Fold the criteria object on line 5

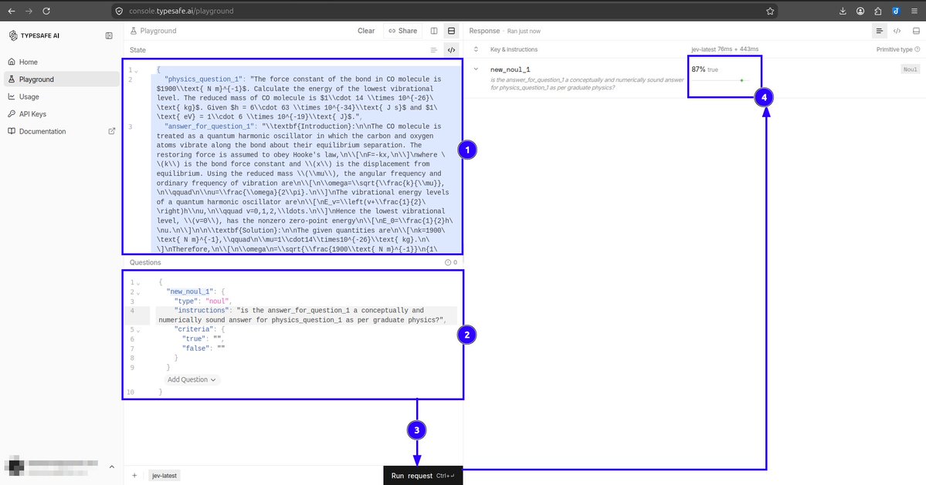(138, 330)
